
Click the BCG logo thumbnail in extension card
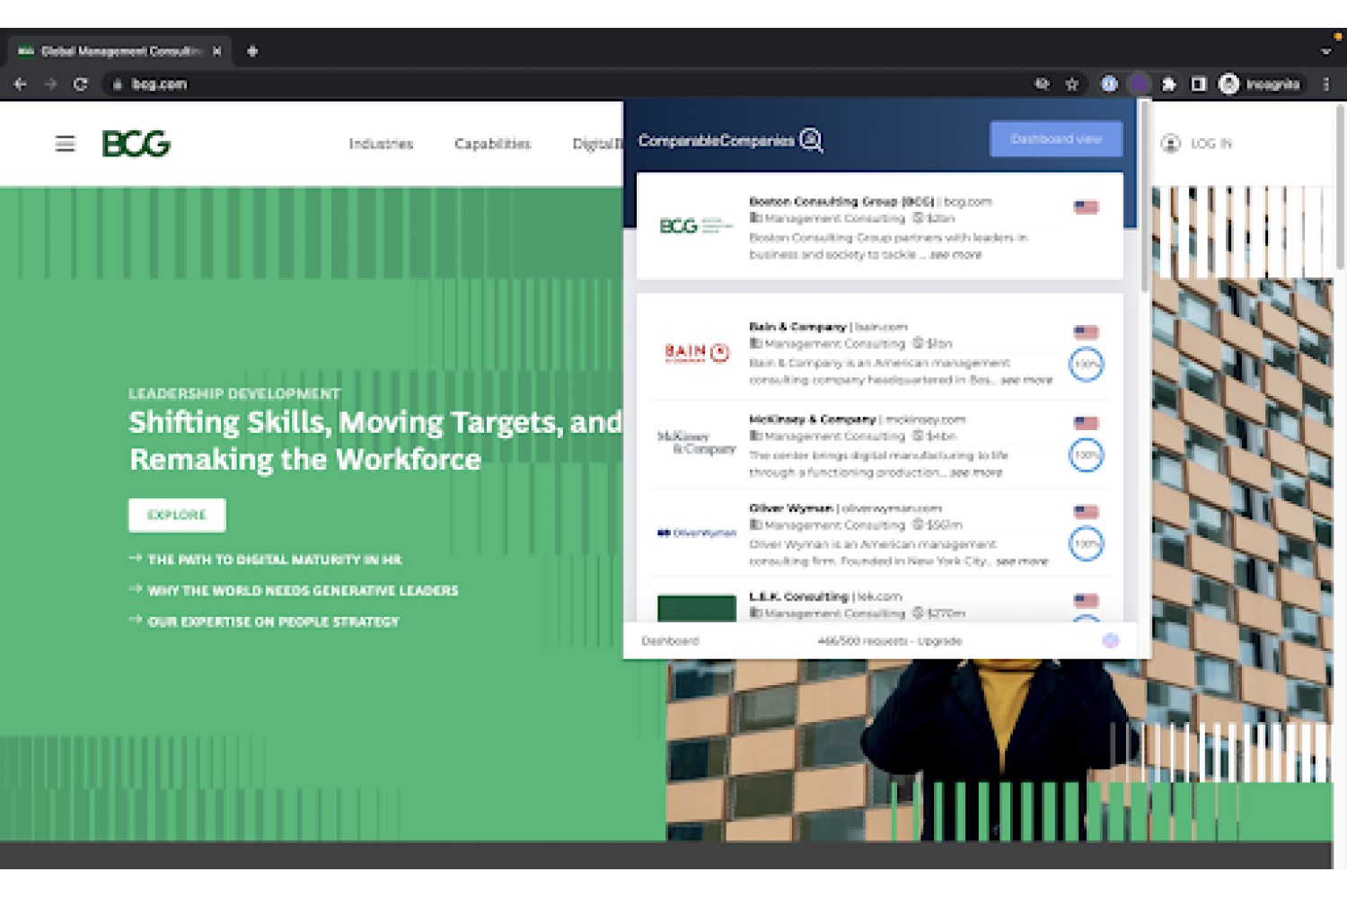point(696,226)
